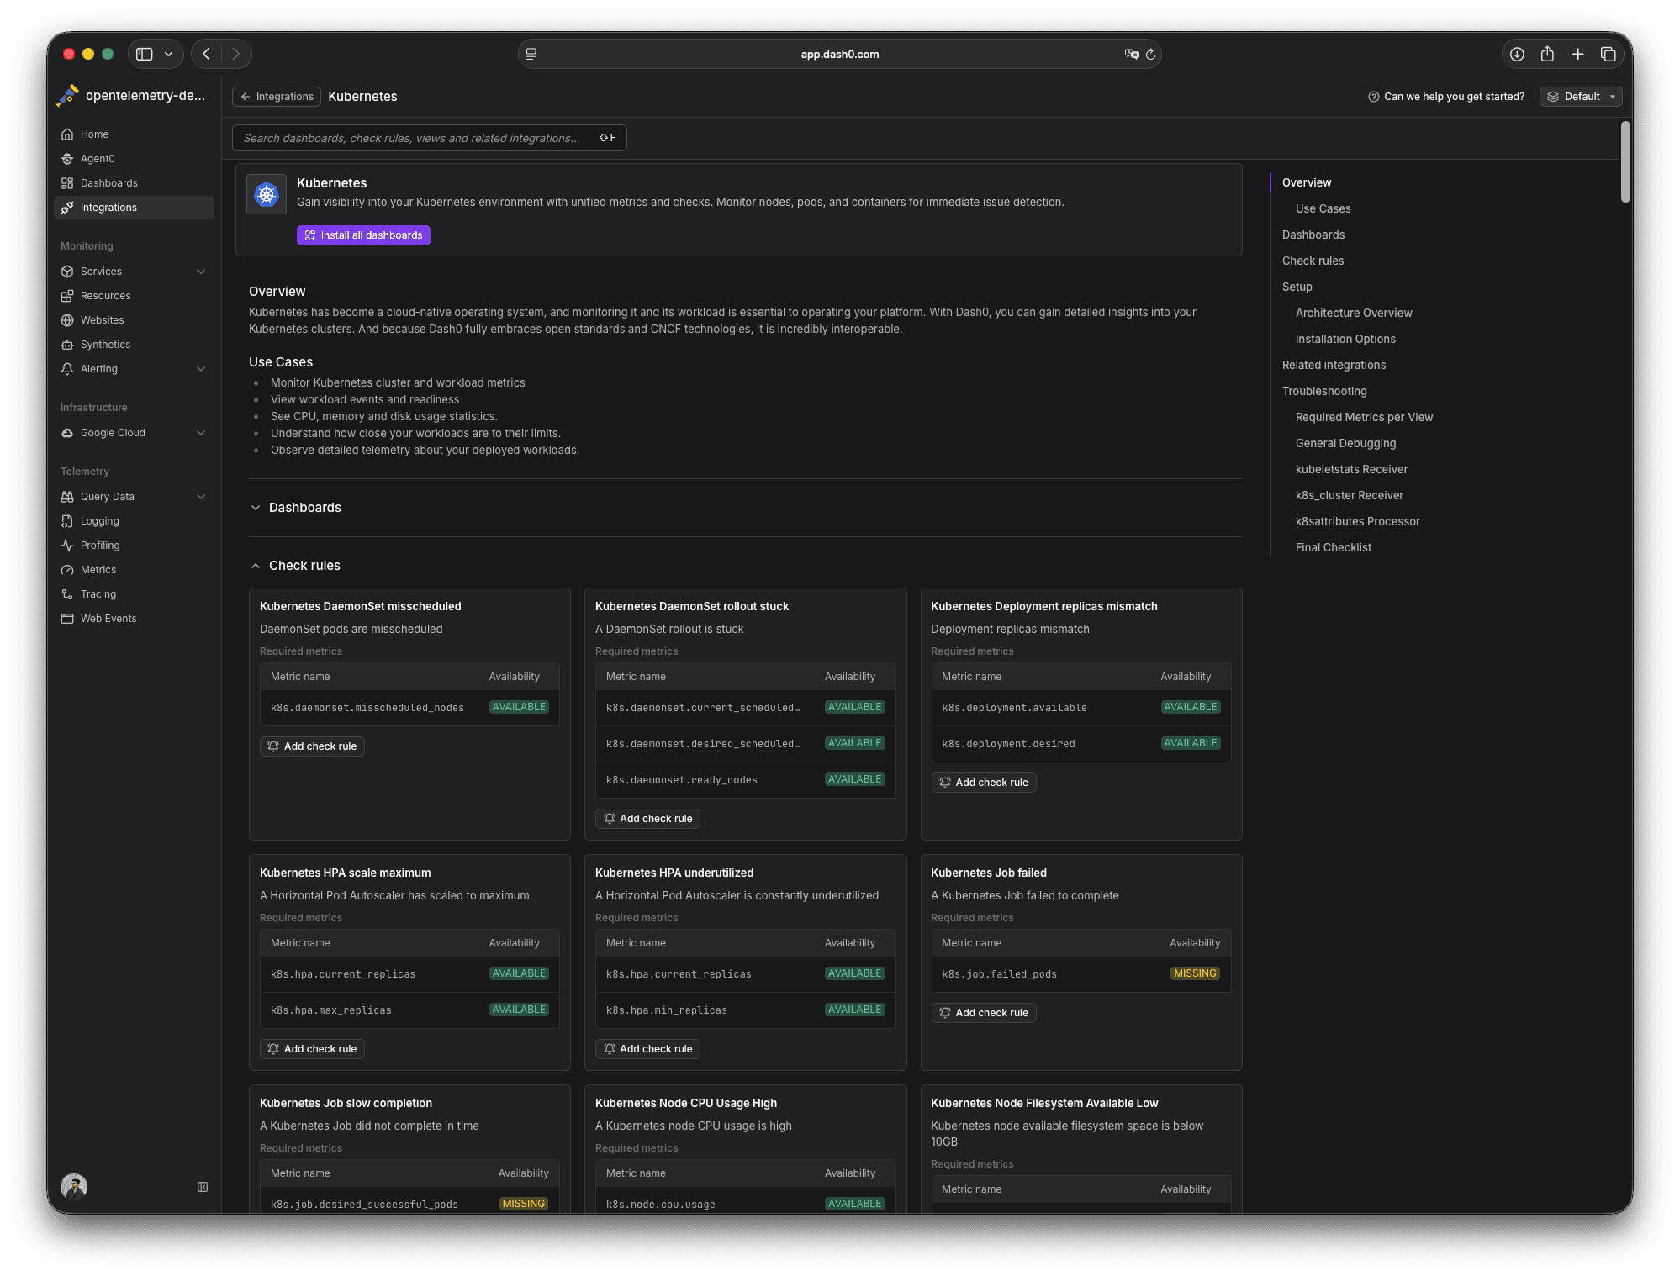Image resolution: width=1680 pixels, height=1276 pixels.
Task: Click the page vertical scrollbar
Action: [x=1625, y=162]
